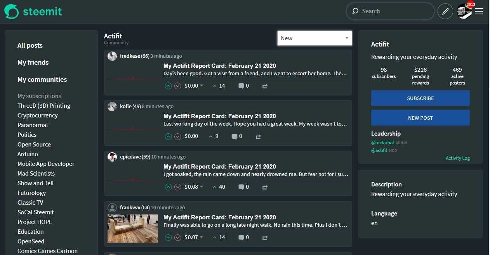
Task: Downvote fredkese's Actifit report post
Action: pyautogui.click(x=178, y=86)
